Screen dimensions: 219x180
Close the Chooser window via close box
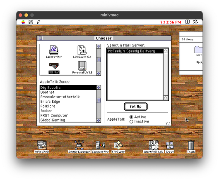point(41,38)
